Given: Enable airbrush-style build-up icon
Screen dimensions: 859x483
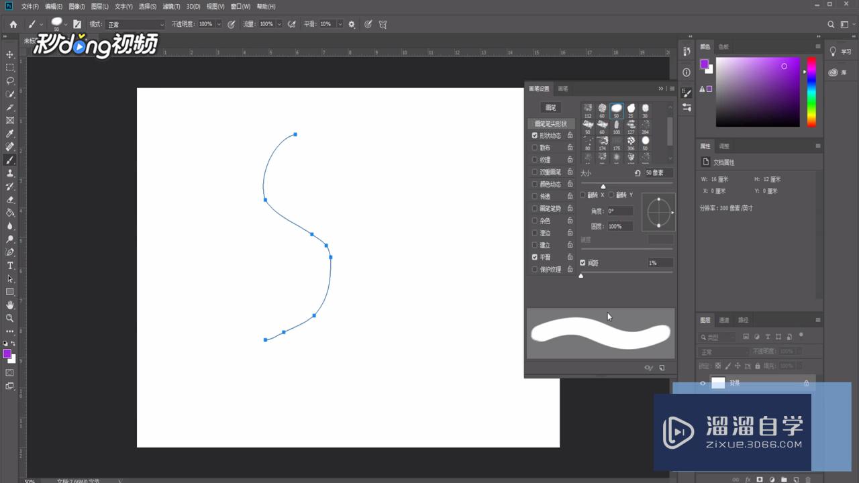Looking at the screenshot, I should [292, 24].
